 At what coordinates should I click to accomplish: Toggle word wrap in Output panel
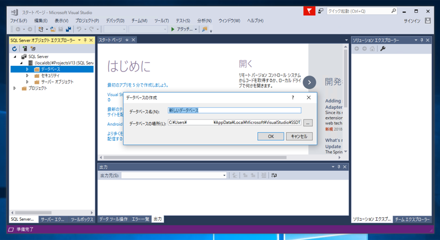point(274,175)
